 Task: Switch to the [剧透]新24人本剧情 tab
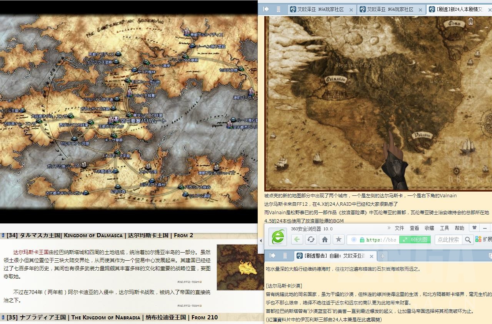point(456,9)
